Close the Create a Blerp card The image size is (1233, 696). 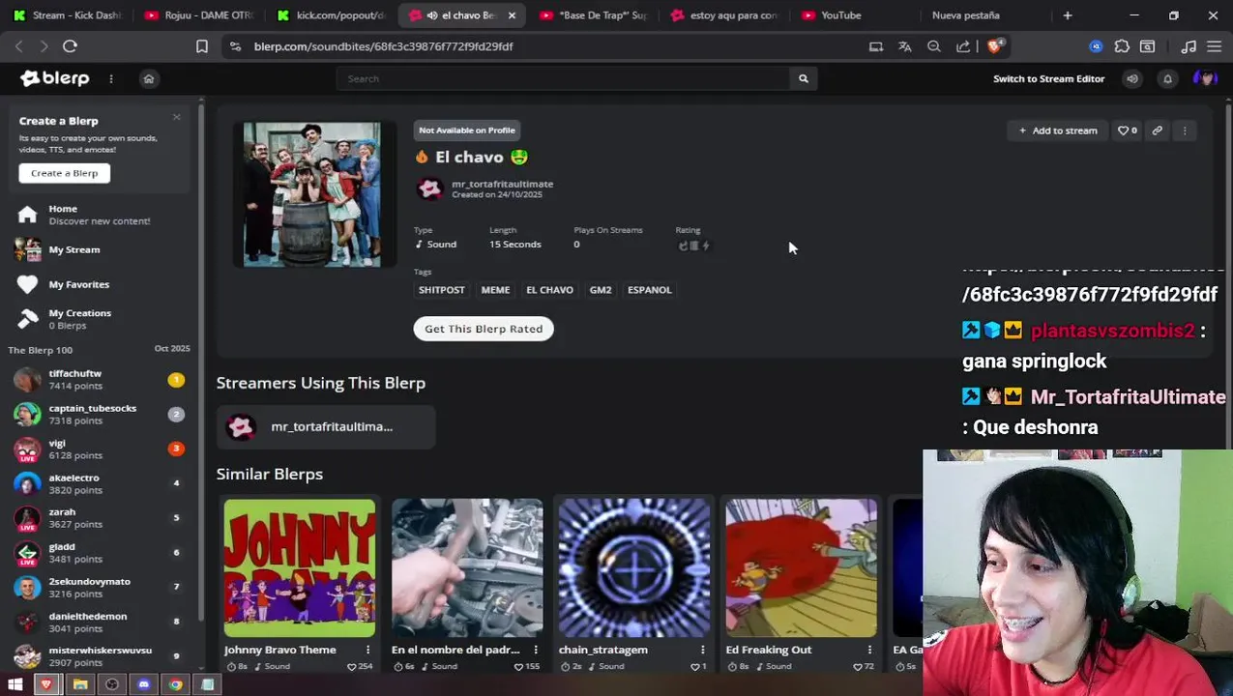tap(176, 117)
